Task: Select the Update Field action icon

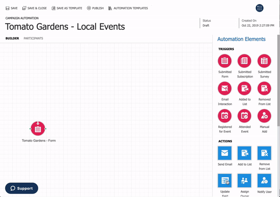Action: pos(224,181)
